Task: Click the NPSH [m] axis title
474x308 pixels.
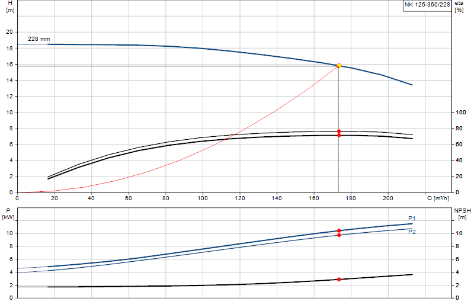Action: coord(462,214)
